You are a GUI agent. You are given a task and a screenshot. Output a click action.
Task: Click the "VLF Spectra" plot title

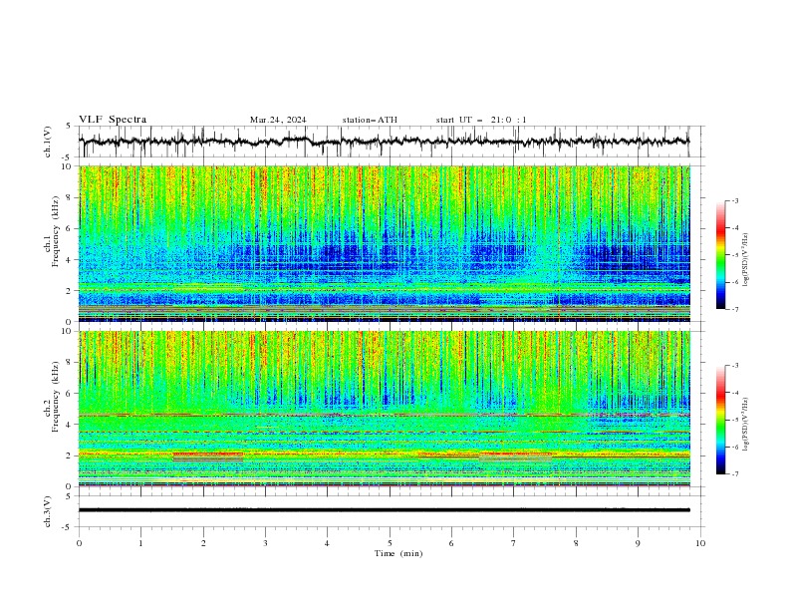(113, 120)
